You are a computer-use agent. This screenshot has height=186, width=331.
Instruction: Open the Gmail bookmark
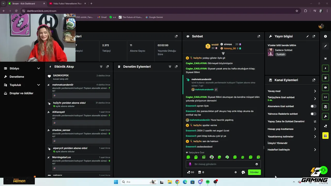(102, 17)
